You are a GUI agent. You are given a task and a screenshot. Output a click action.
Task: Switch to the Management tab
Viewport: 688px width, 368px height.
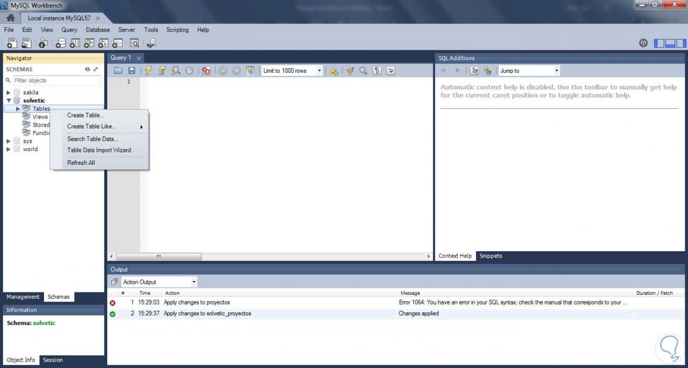tap(23, 296)
